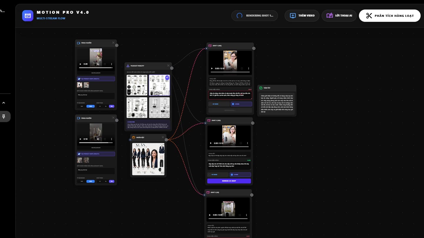
Task: Open Lời Thoại AI dialogue panel
Action: click(x=339, y=16)
